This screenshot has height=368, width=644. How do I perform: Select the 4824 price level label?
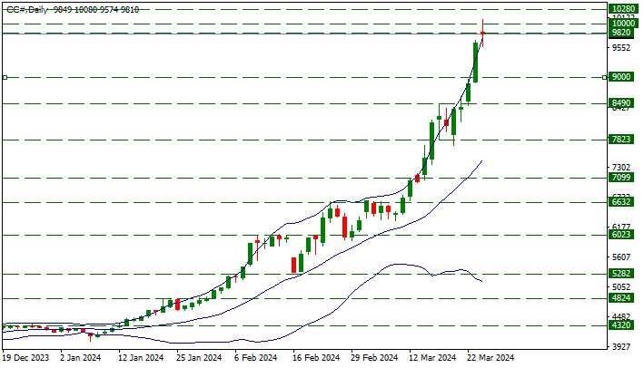tap(620, 298)
